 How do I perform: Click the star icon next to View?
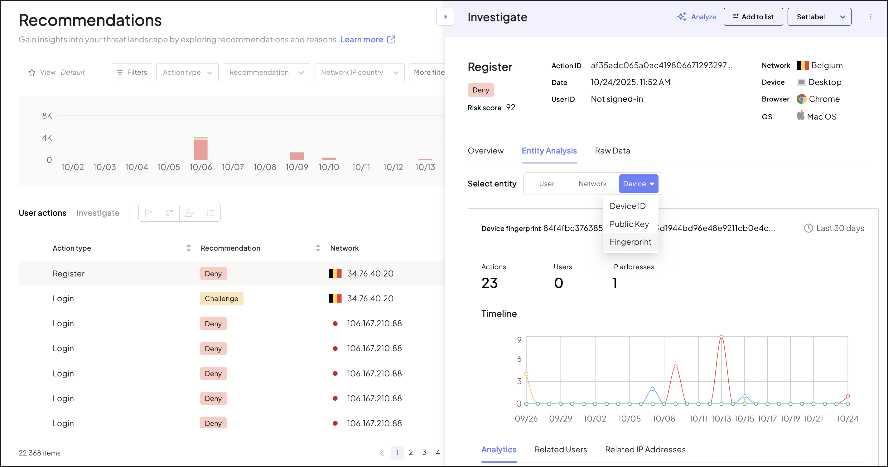click(32, 72)
